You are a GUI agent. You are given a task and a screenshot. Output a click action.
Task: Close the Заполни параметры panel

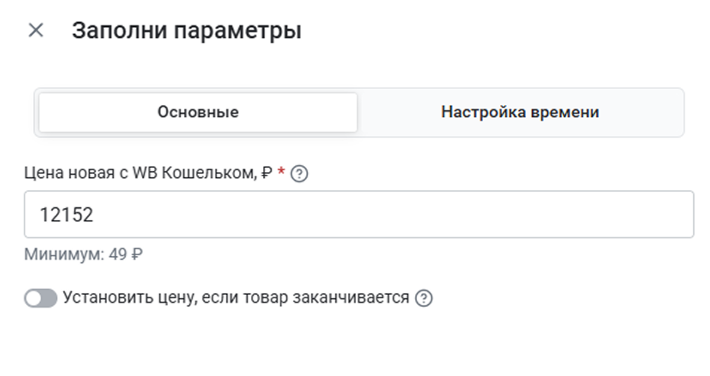[36, 31]
